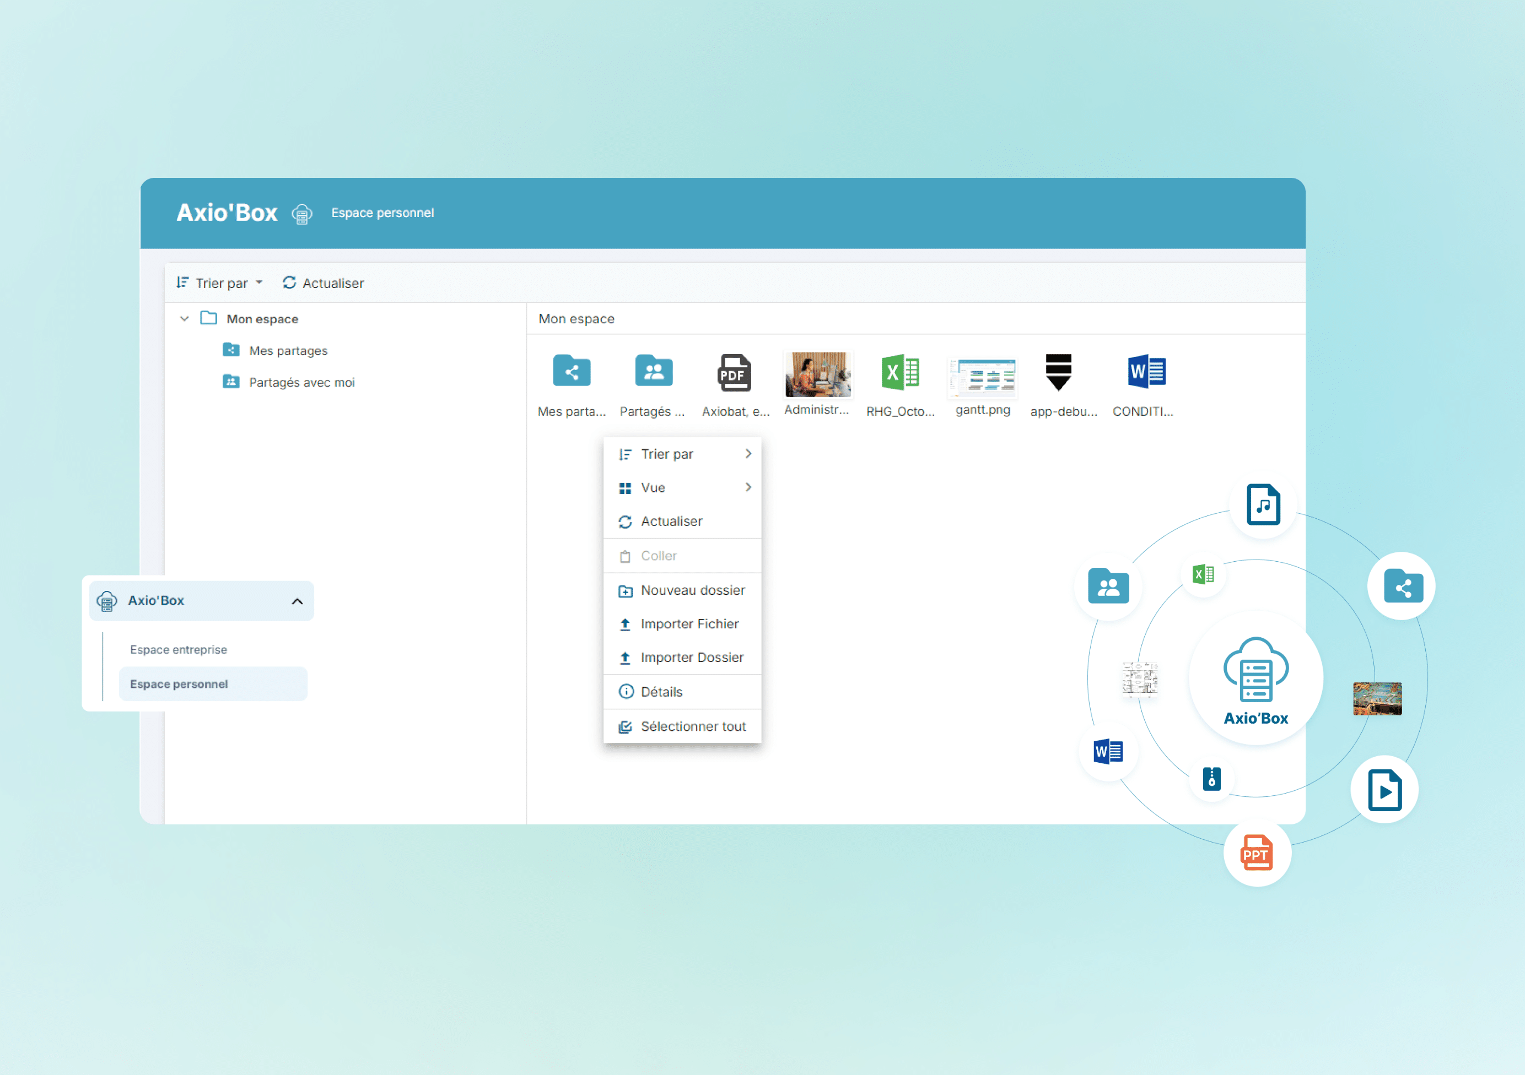Click Actualiser label in the toolbar
The height and width of the screenshot is (1075, 1525).
(x=333, y=284)
